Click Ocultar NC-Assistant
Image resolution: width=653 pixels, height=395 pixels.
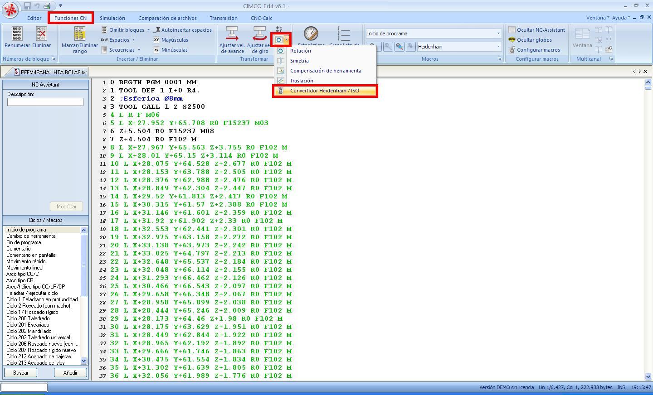coord(536,30)
